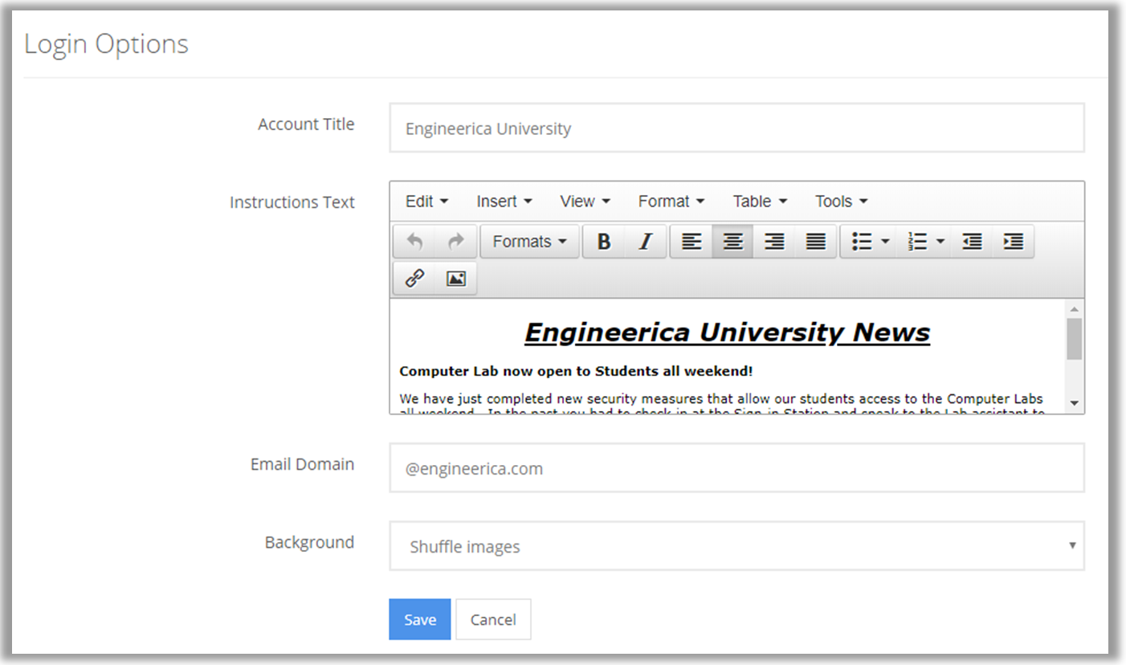This screenshot has height=665, width=1126.
Task: Open the Table menu
Action: pyautogui.click(x=760, y=201)
